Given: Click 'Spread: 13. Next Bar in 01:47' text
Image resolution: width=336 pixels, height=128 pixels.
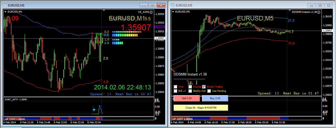Looking at the screenshot, I should 288,93.
